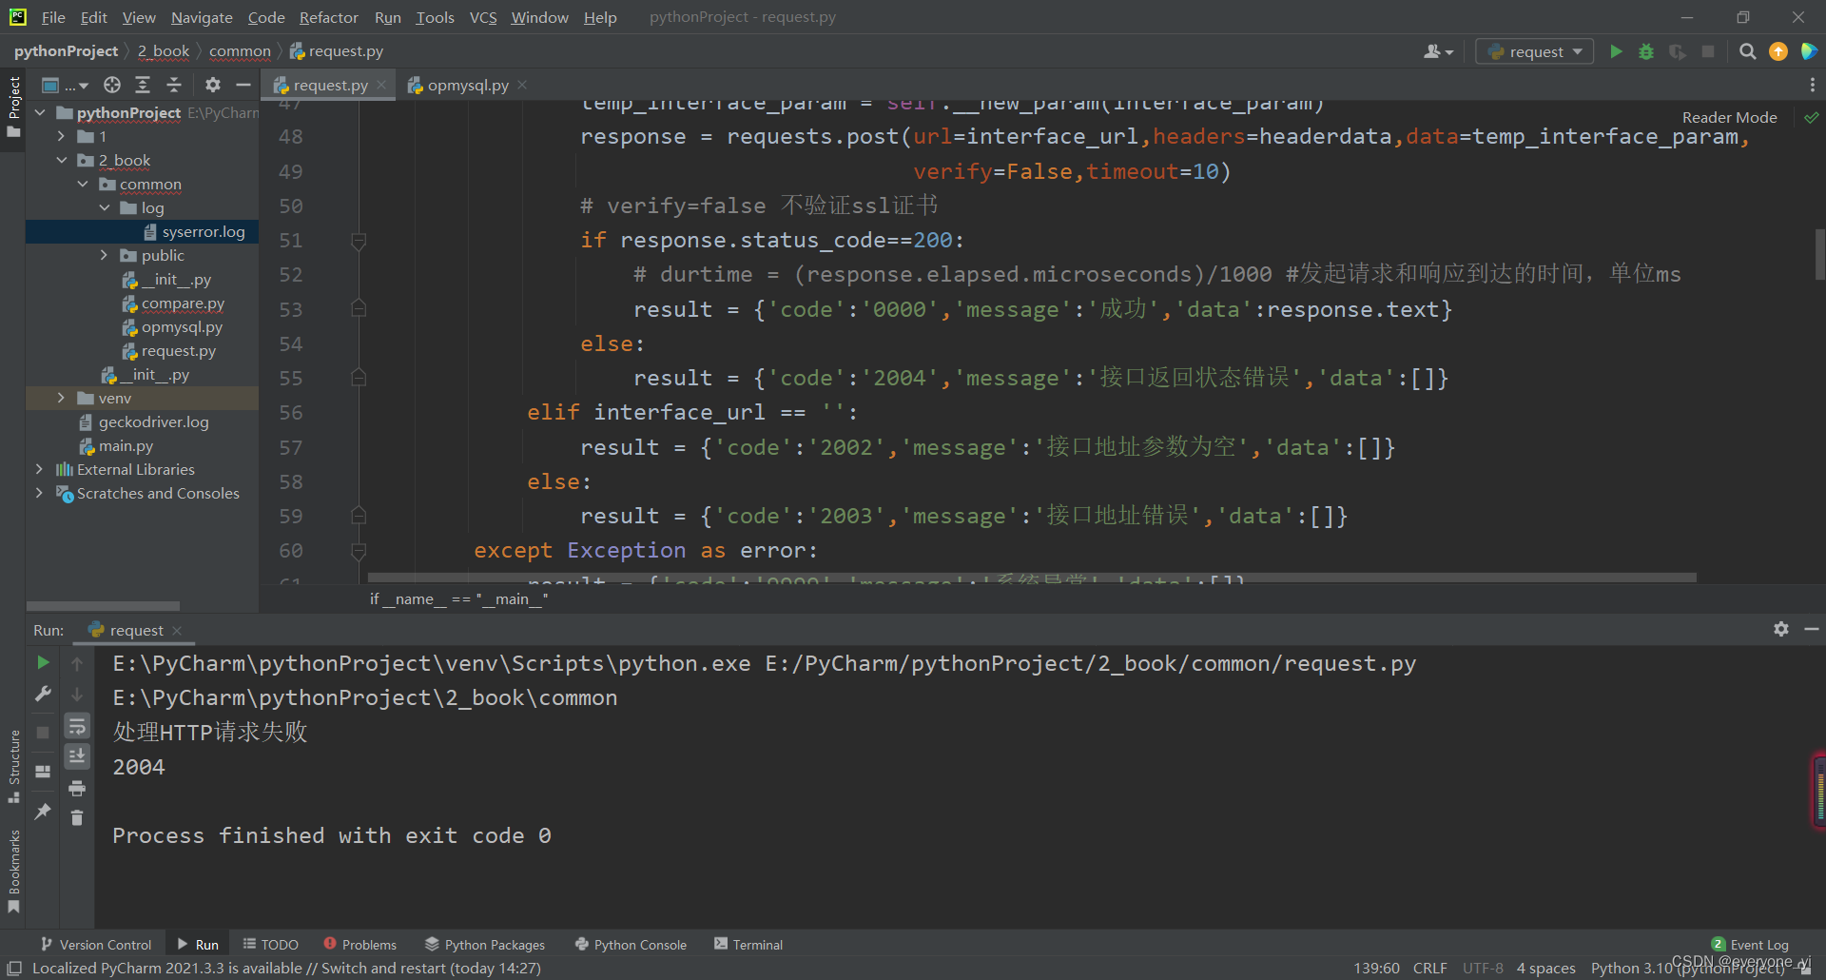The image size is (1826, 980).
Task: Open the TODO tool window
Action: pos(270,944)
